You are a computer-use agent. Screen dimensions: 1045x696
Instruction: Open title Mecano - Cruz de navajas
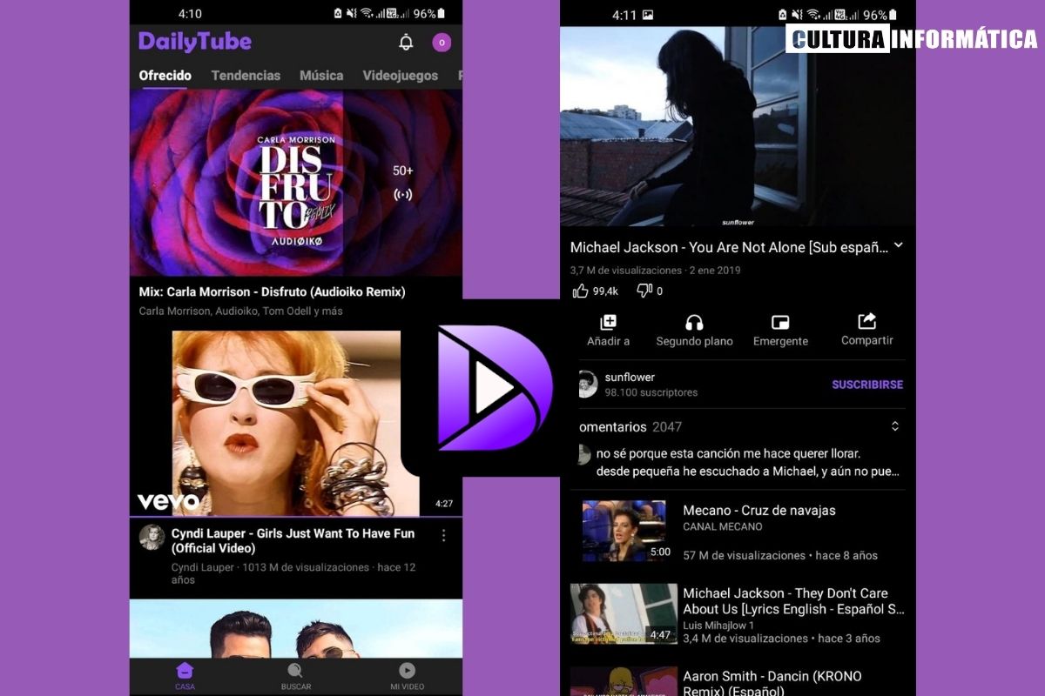pos(758,511)
